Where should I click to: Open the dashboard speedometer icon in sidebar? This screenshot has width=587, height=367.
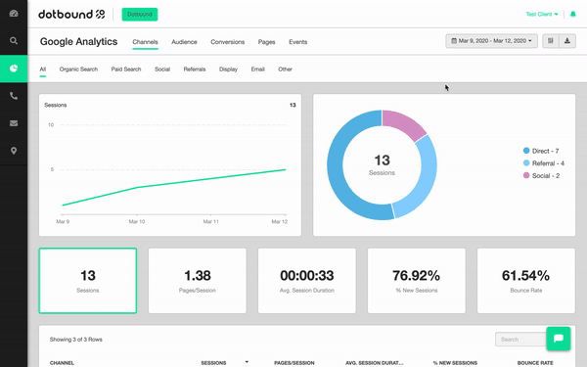tap(14, 14)
